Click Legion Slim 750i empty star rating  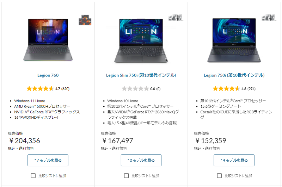click(135, 88)
